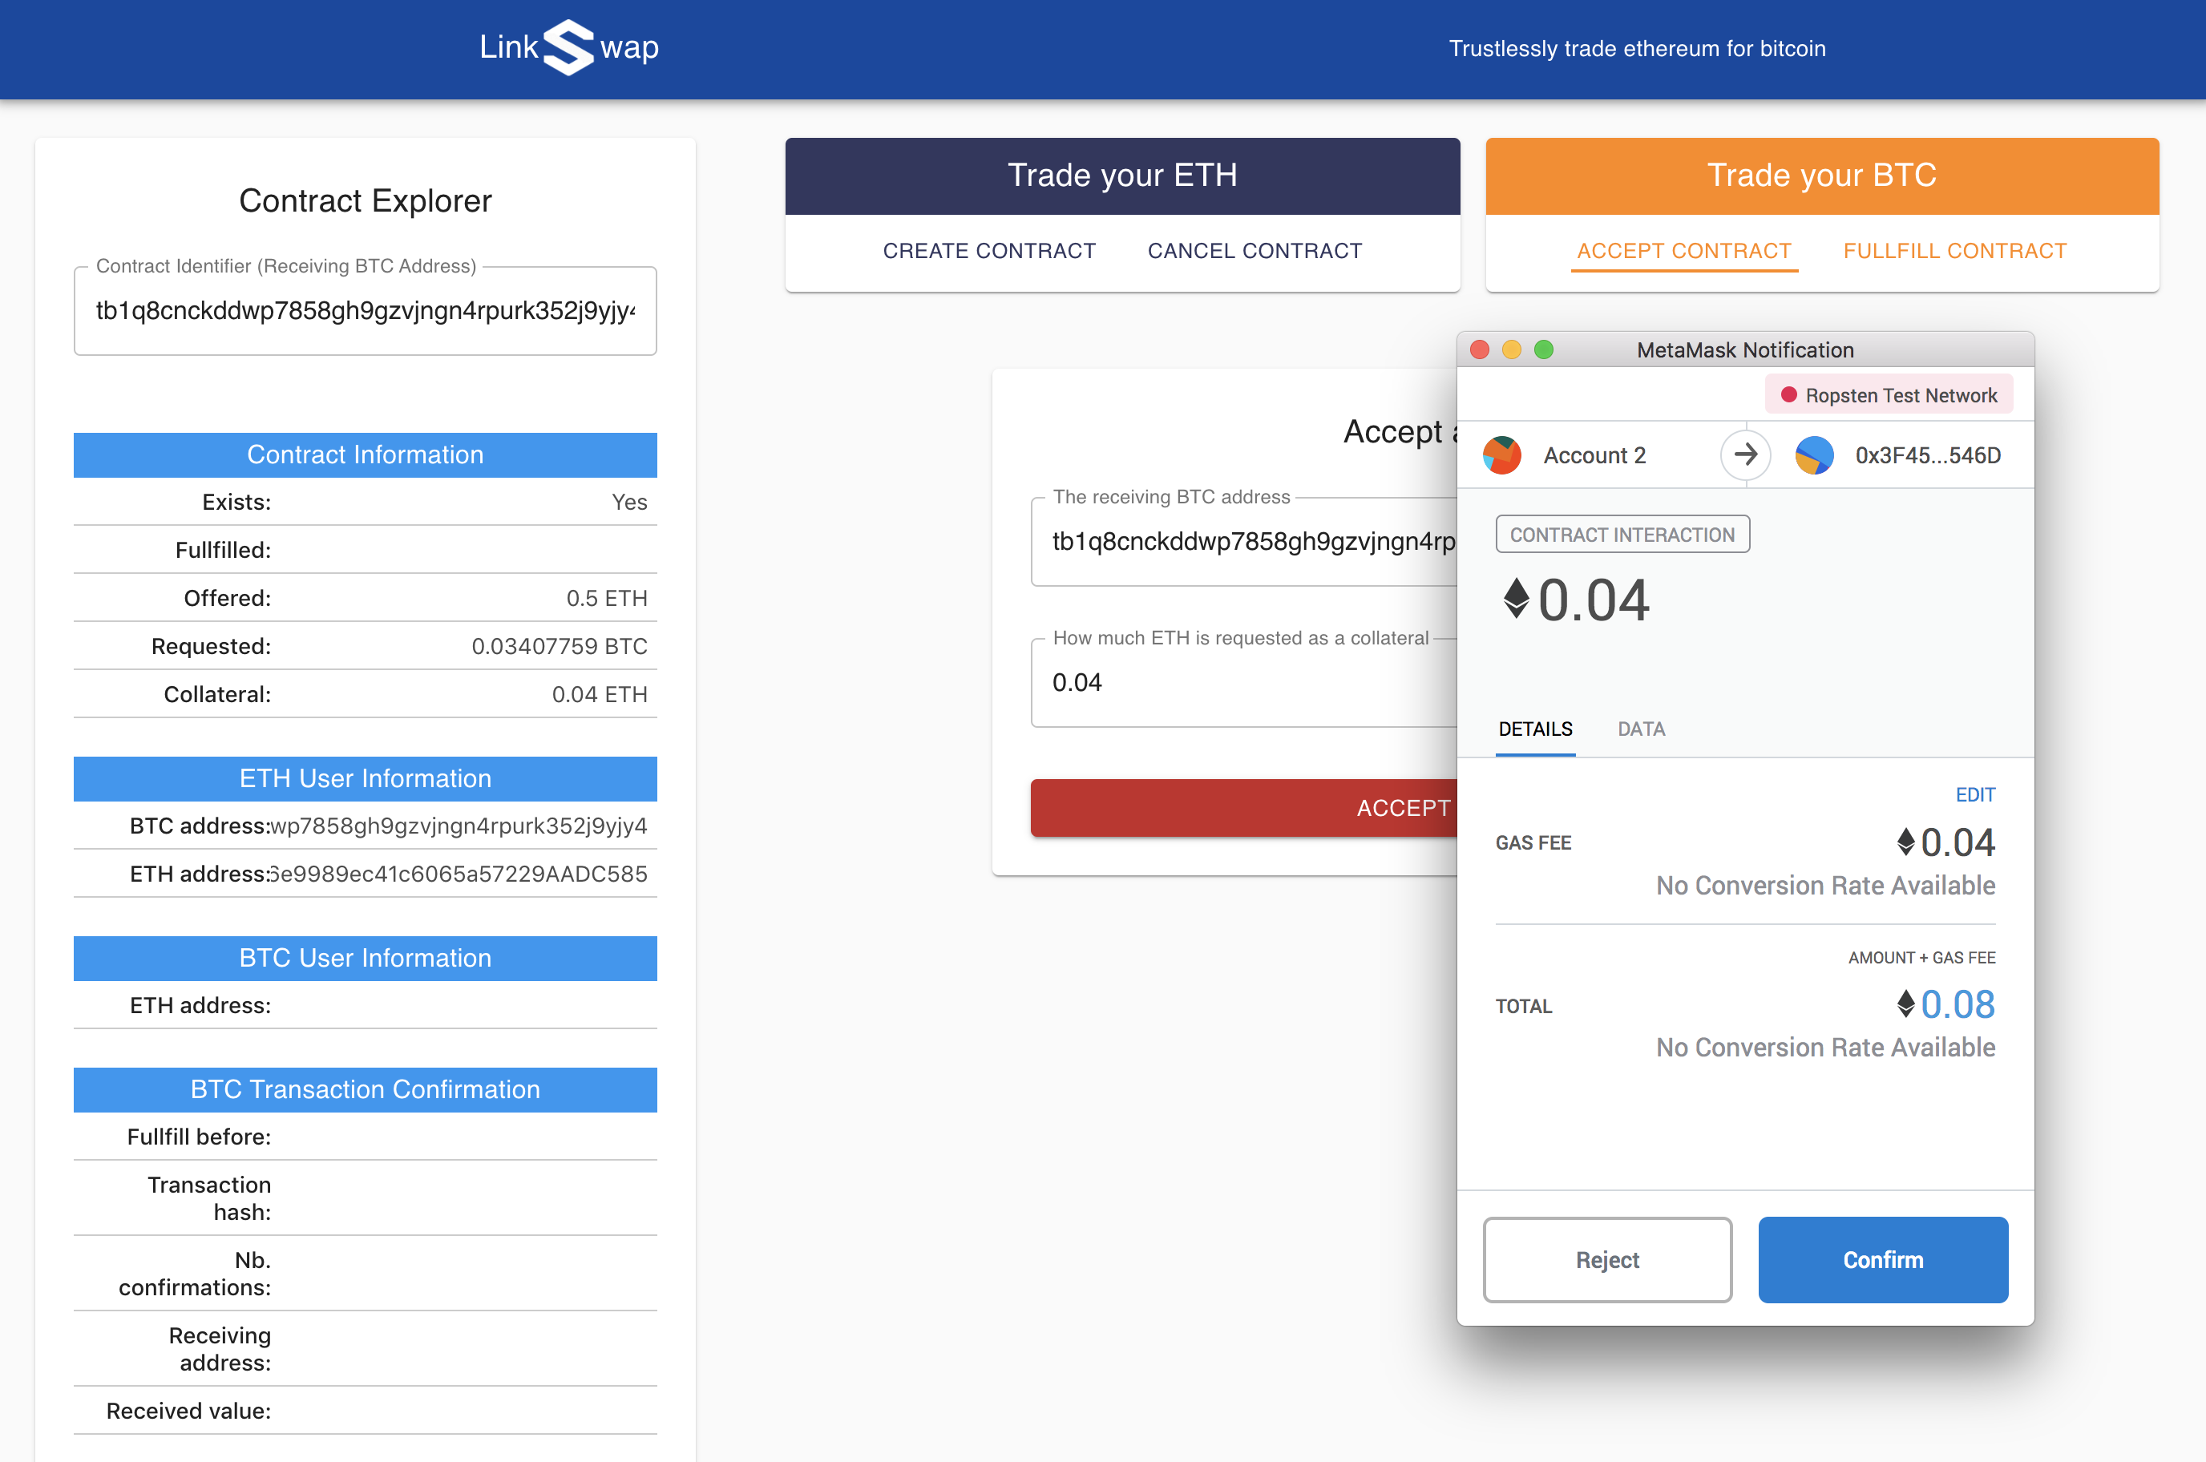Open the CREATE CONTRACT tab

[988, 251]
